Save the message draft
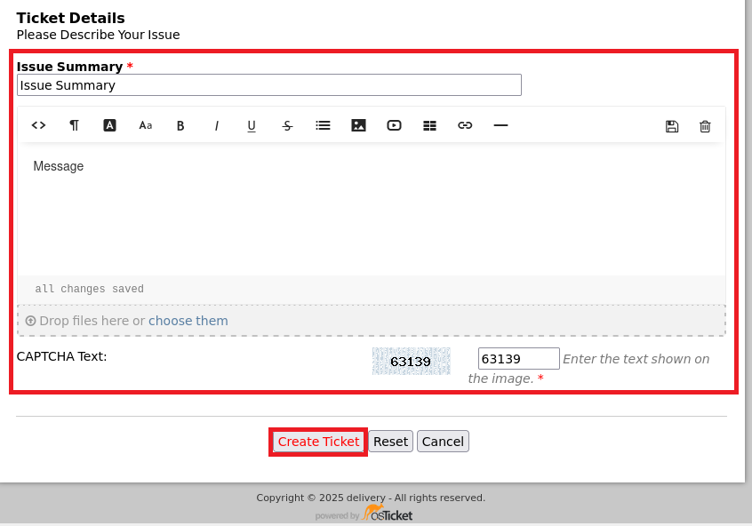The width and height of the screenshot is (752, 526). (x=672, y=126)
